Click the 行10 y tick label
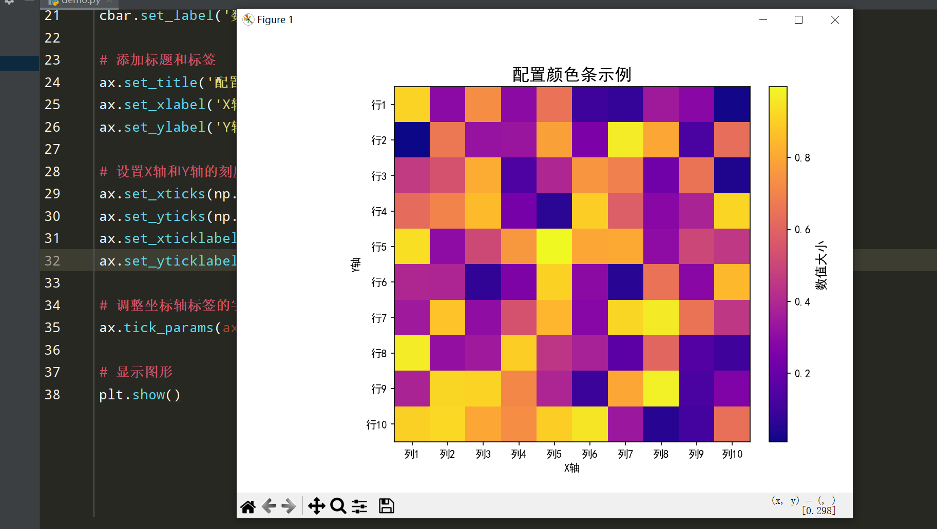 tap(376, 424)
